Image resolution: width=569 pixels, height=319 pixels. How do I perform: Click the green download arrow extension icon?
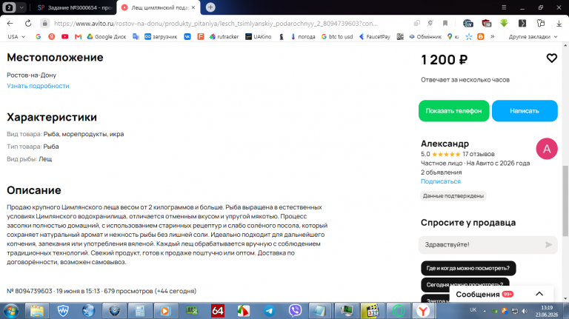(x=504, y=23)
